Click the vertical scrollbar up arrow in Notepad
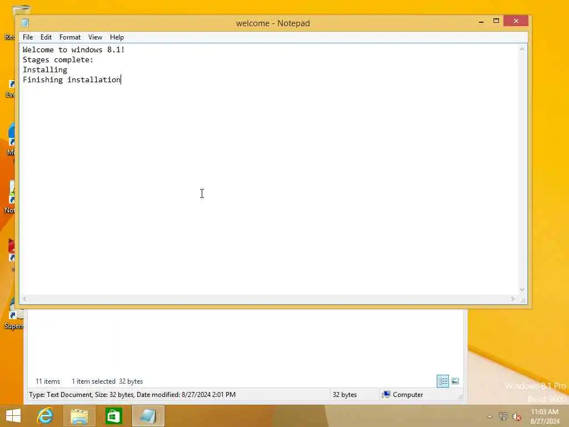This screenshot has width=569, height=427. pyautogui.click(x=522, y=49)
